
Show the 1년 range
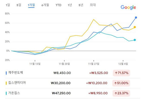[x=70, y=5]
